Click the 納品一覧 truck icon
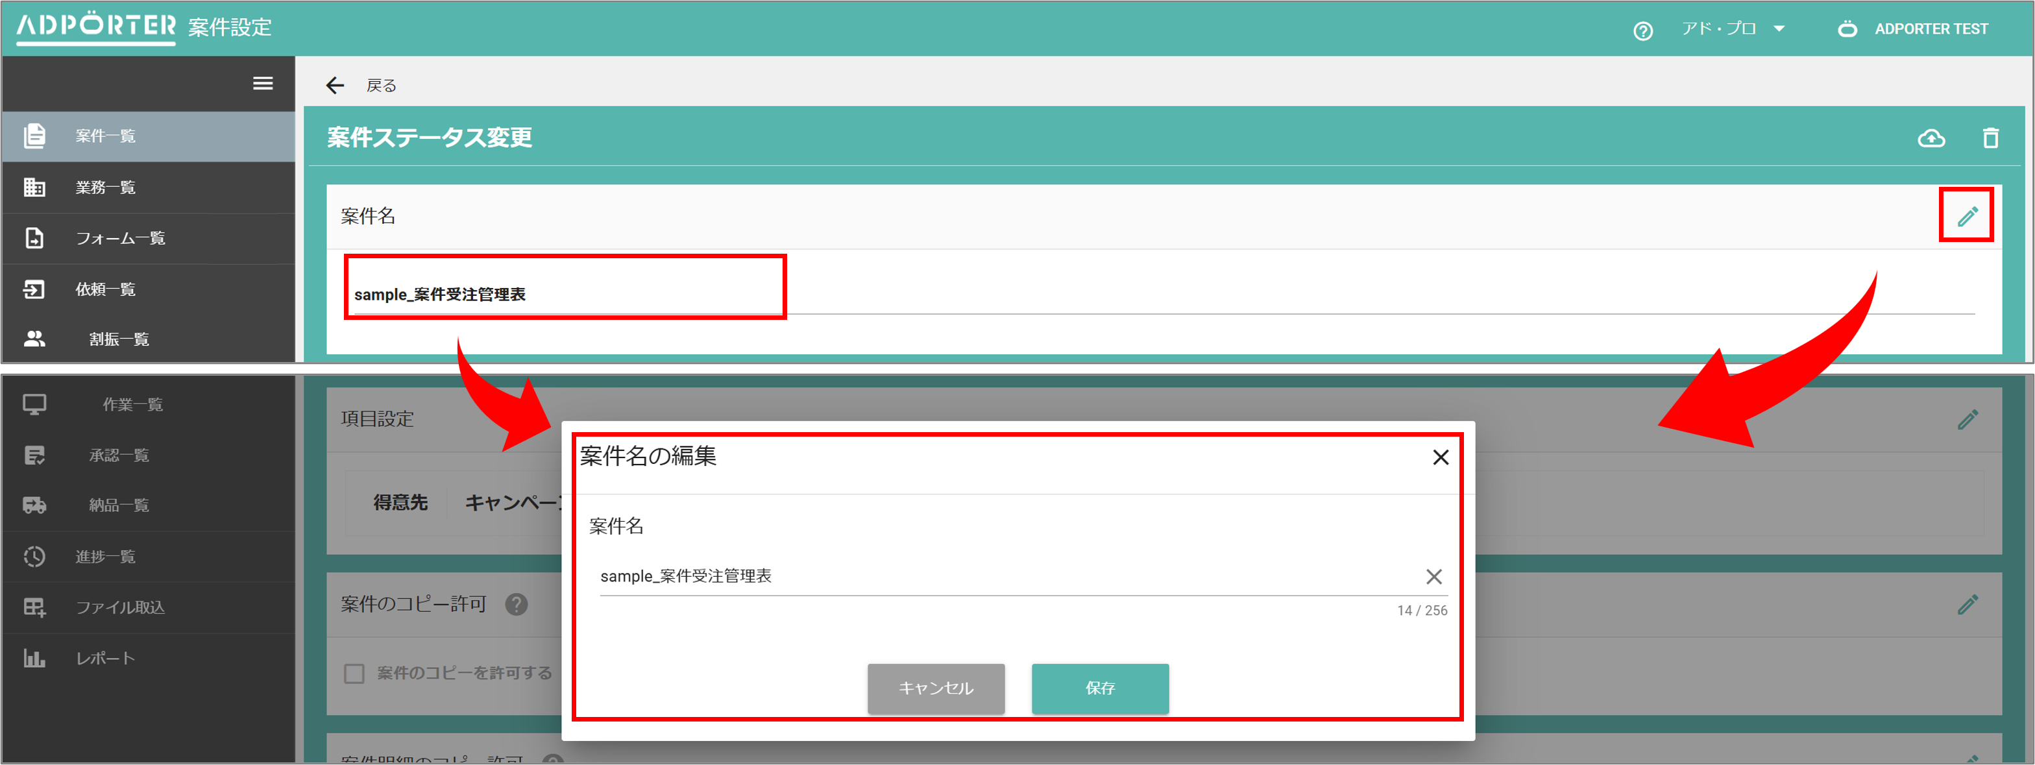2035x765 pixels. pyautogui.click(x=35, y=505)
